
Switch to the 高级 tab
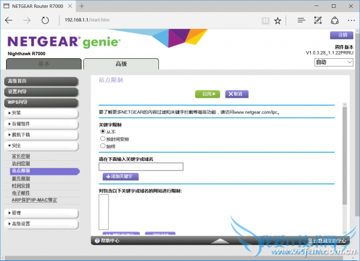[x=121, y=64]
